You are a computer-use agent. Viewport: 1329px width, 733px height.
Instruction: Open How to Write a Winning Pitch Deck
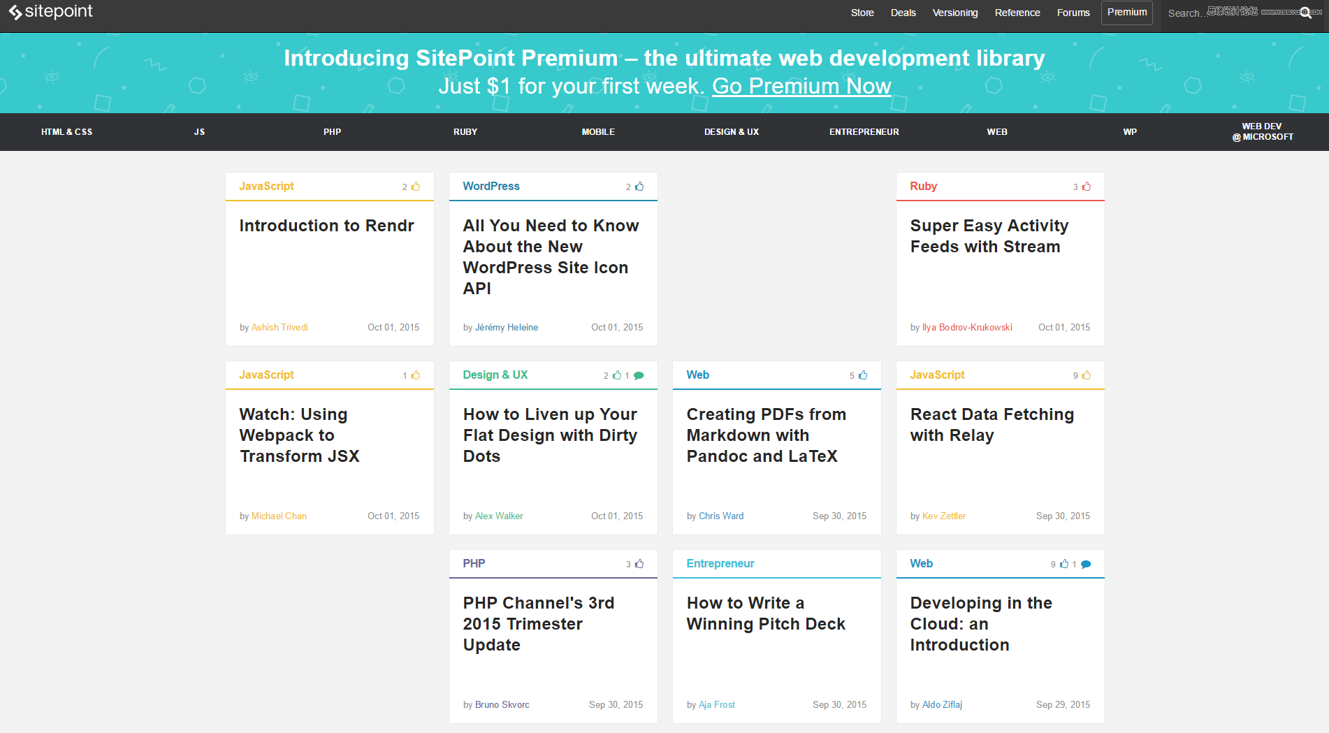click(766, 614)
